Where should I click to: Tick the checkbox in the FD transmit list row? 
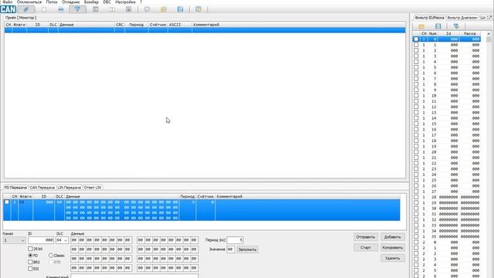click(7, 202)
